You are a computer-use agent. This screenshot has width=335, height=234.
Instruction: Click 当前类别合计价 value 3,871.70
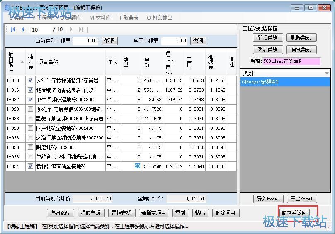click(x=92, y=198)
